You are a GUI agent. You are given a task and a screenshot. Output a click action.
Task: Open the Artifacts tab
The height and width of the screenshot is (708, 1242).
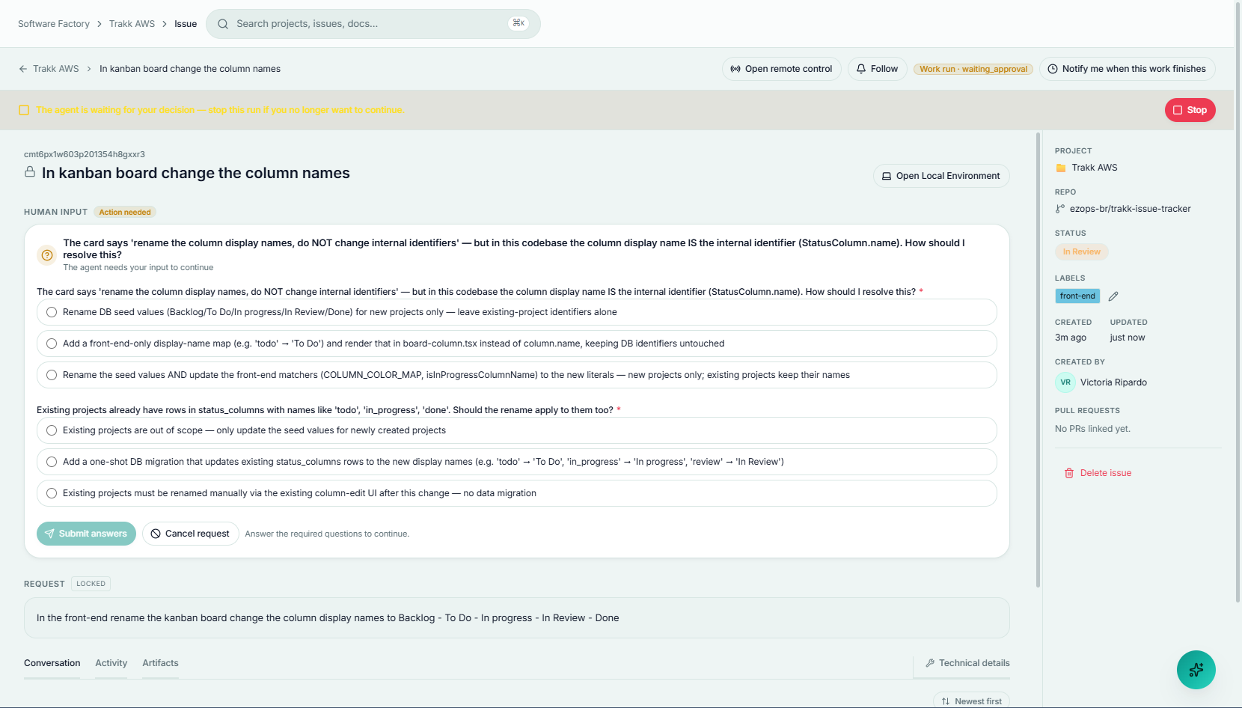161,663
